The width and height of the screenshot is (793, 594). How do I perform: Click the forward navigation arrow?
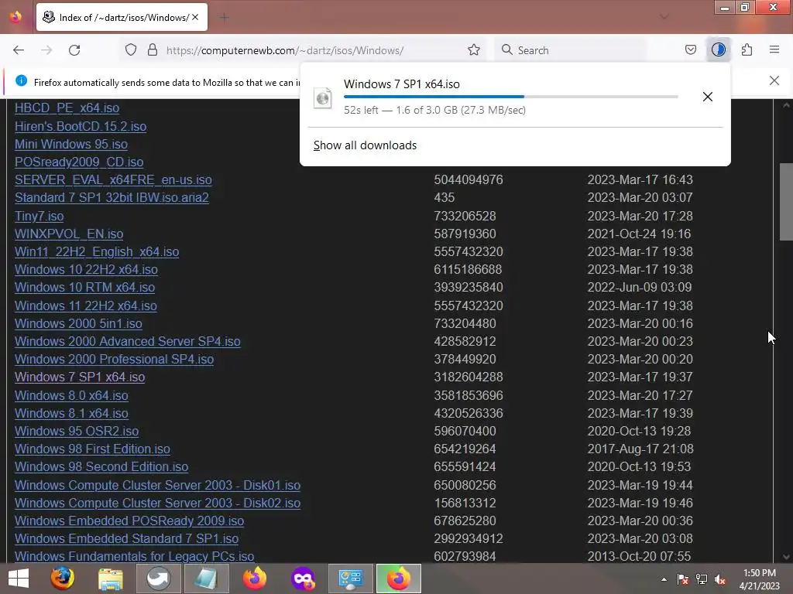46,50
